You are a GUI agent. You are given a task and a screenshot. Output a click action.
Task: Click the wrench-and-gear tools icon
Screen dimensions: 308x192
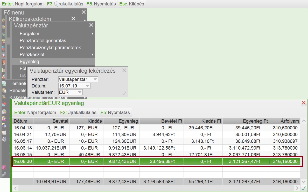4,139
